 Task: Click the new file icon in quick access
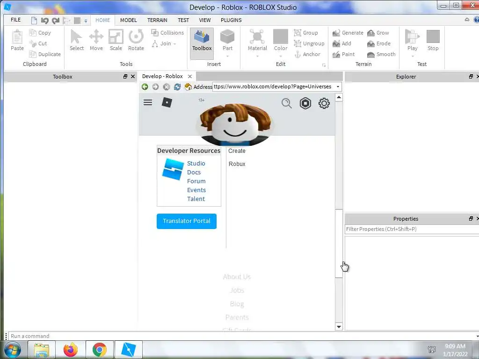[x=34, y=21]
